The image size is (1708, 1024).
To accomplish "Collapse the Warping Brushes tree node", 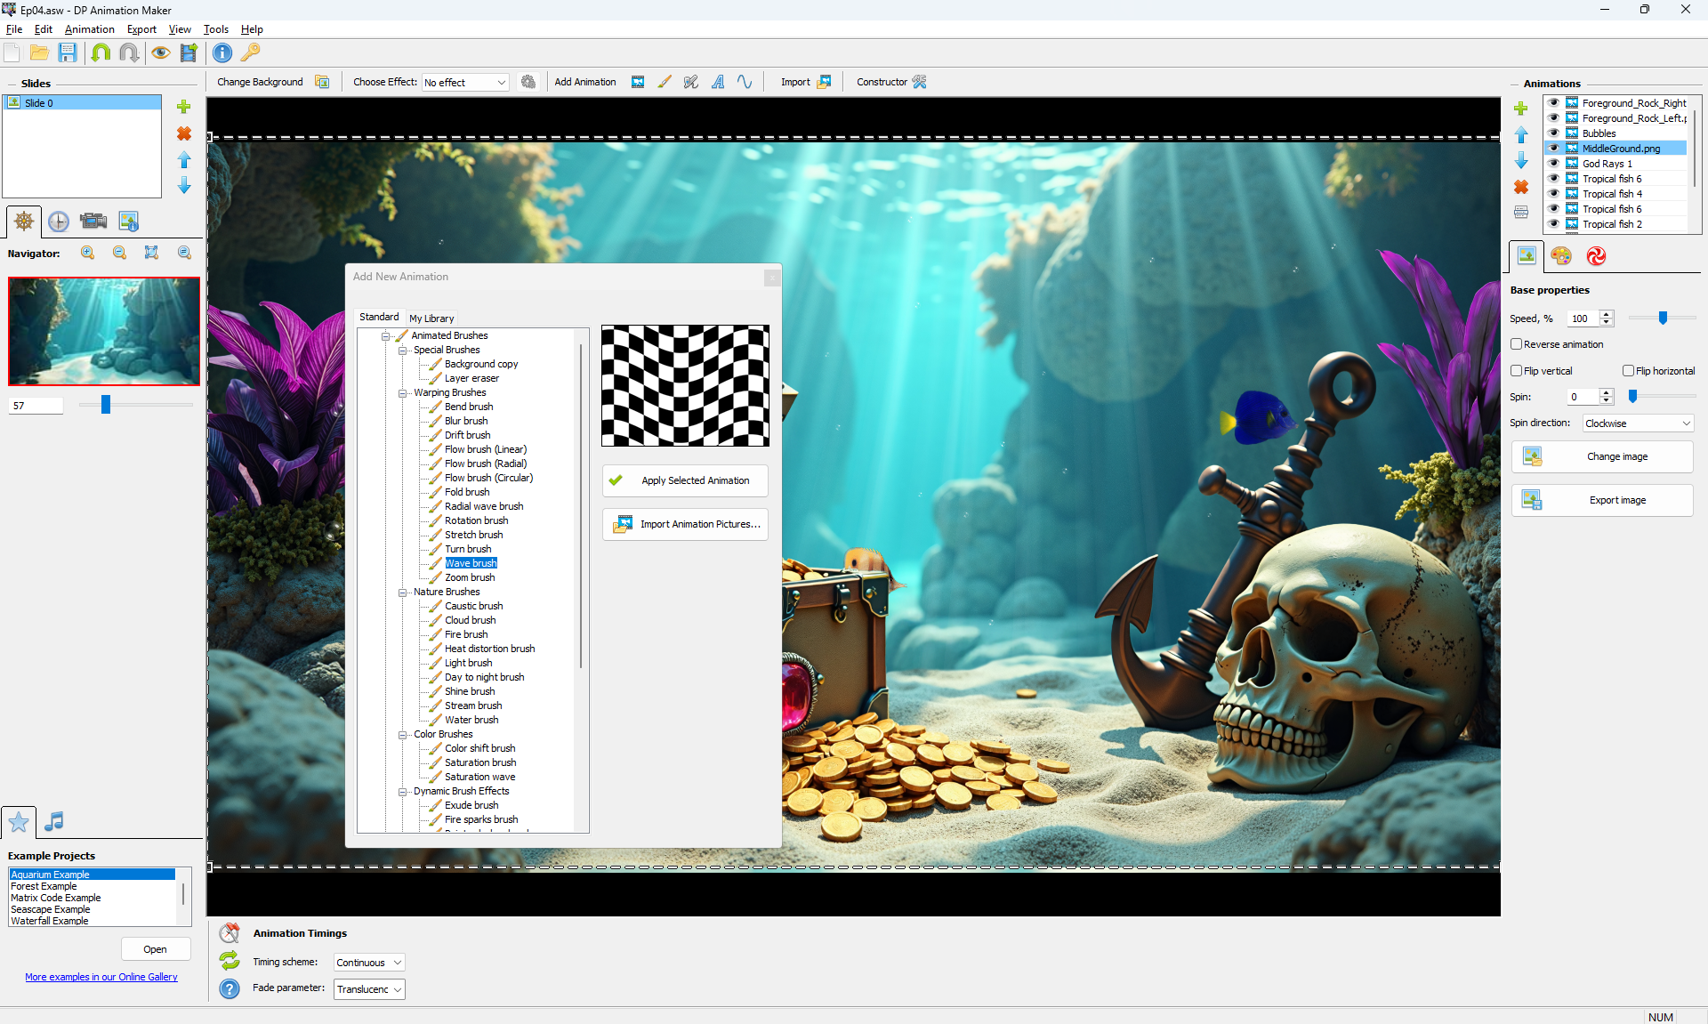I will click(x=403, y=392).
